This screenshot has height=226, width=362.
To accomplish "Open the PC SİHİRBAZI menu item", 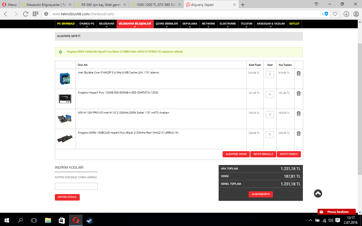I will [66, 24].
